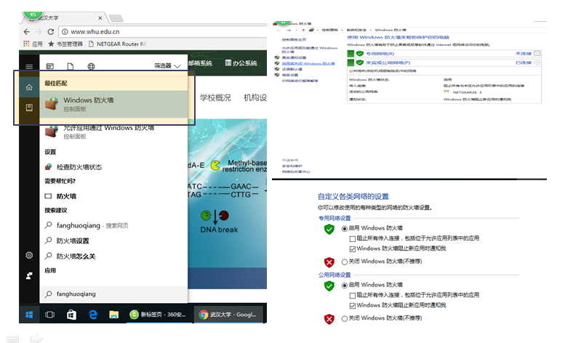The width and height of the screenshot is (573, 343).
Task: Launch Microsoft Edge from the taskbar
Action: pyautogui.click(x=93, y=315)
